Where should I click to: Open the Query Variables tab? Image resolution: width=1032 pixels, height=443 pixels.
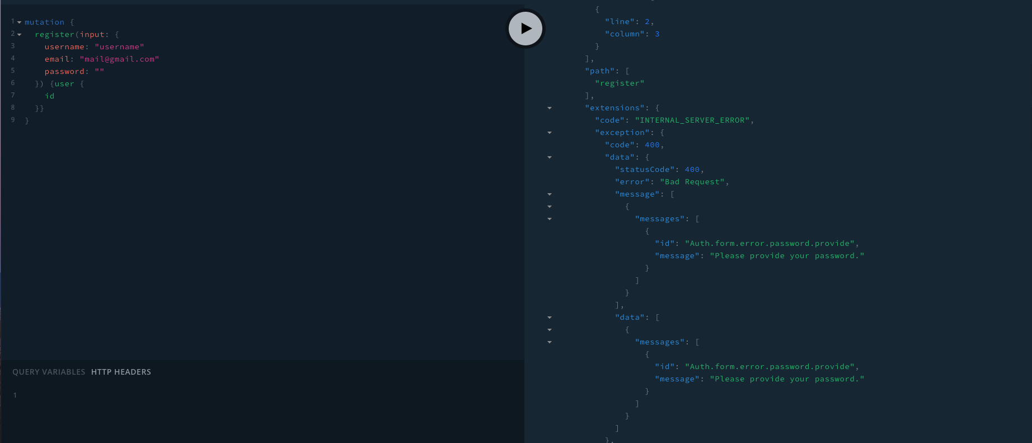point(49,372)
